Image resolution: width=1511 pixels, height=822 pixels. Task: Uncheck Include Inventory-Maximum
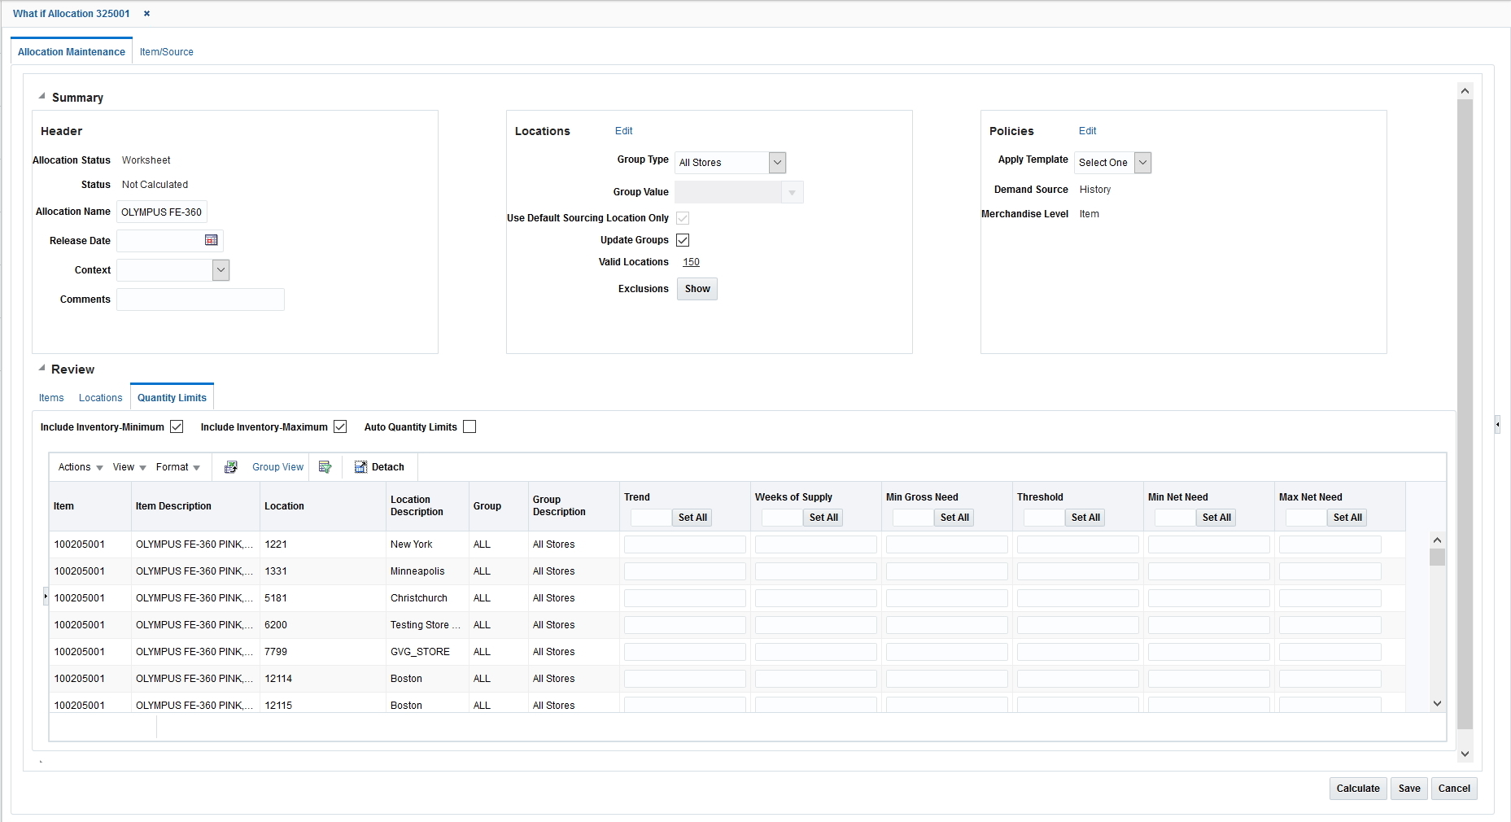coord(340,426)
